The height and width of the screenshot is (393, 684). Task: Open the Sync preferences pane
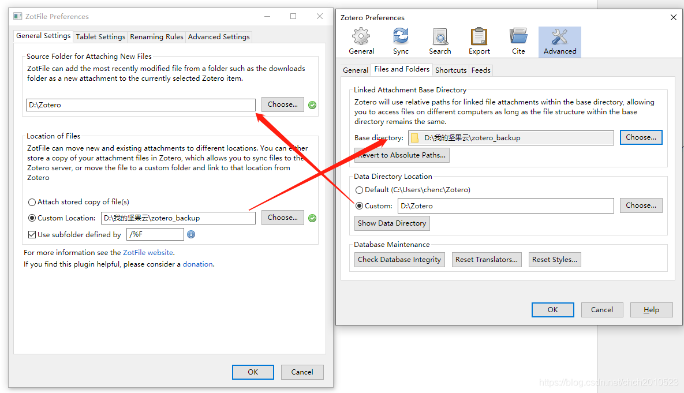click(x=401, y=42)
